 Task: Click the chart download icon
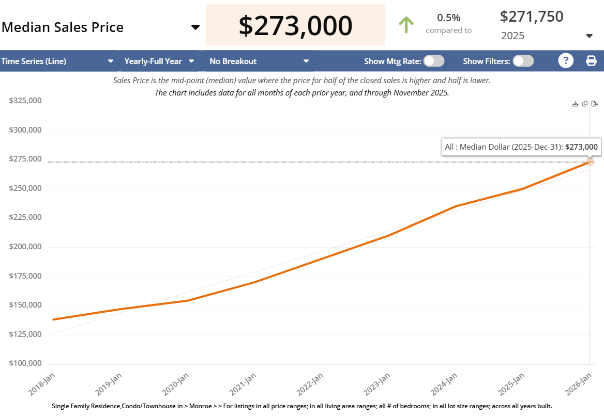[x=576, y=104]
